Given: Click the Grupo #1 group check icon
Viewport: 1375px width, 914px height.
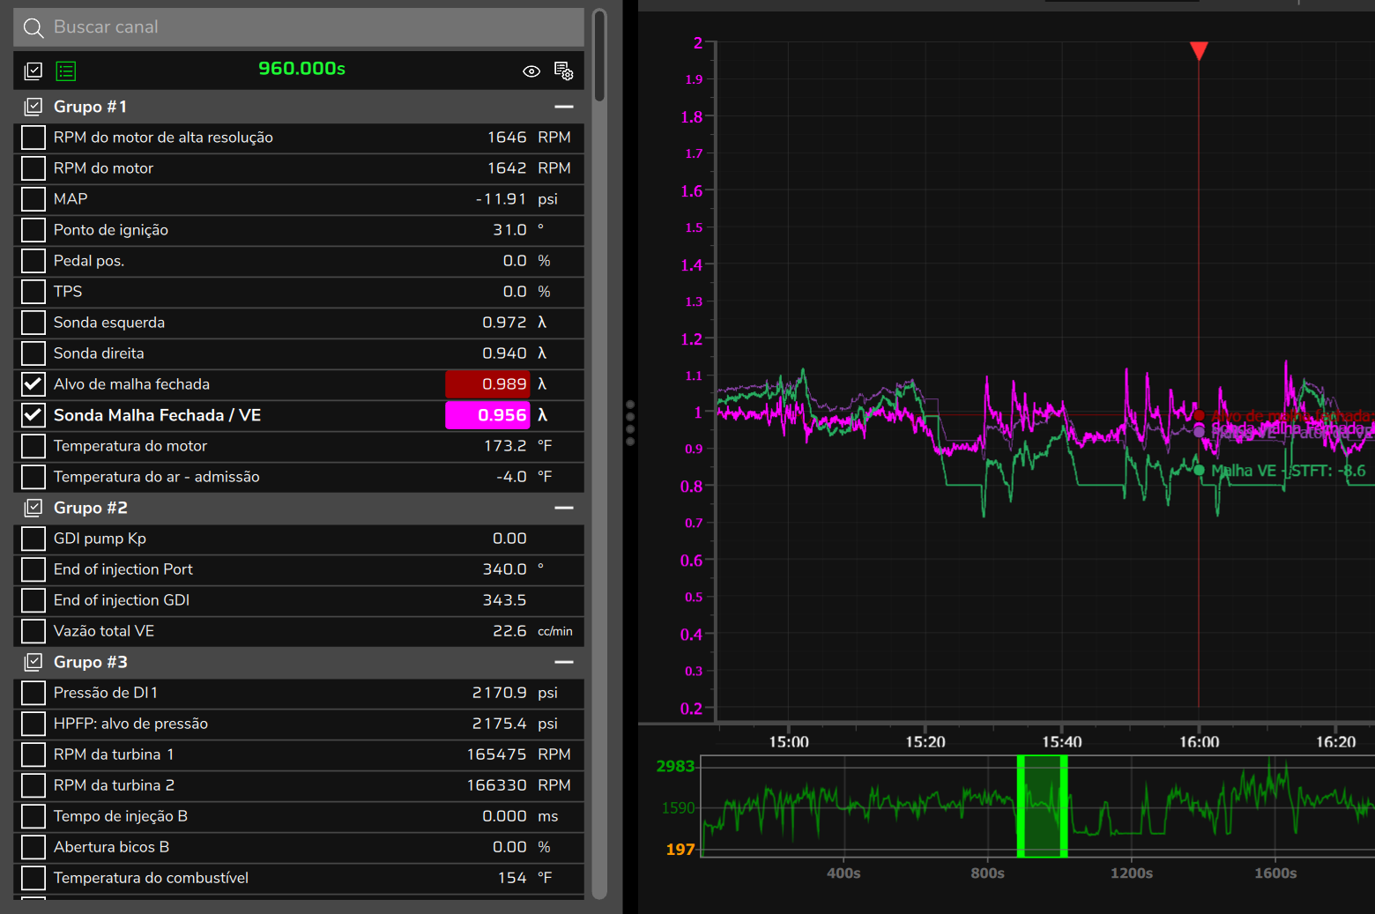Looking at the screenshot, I should 33,107.
